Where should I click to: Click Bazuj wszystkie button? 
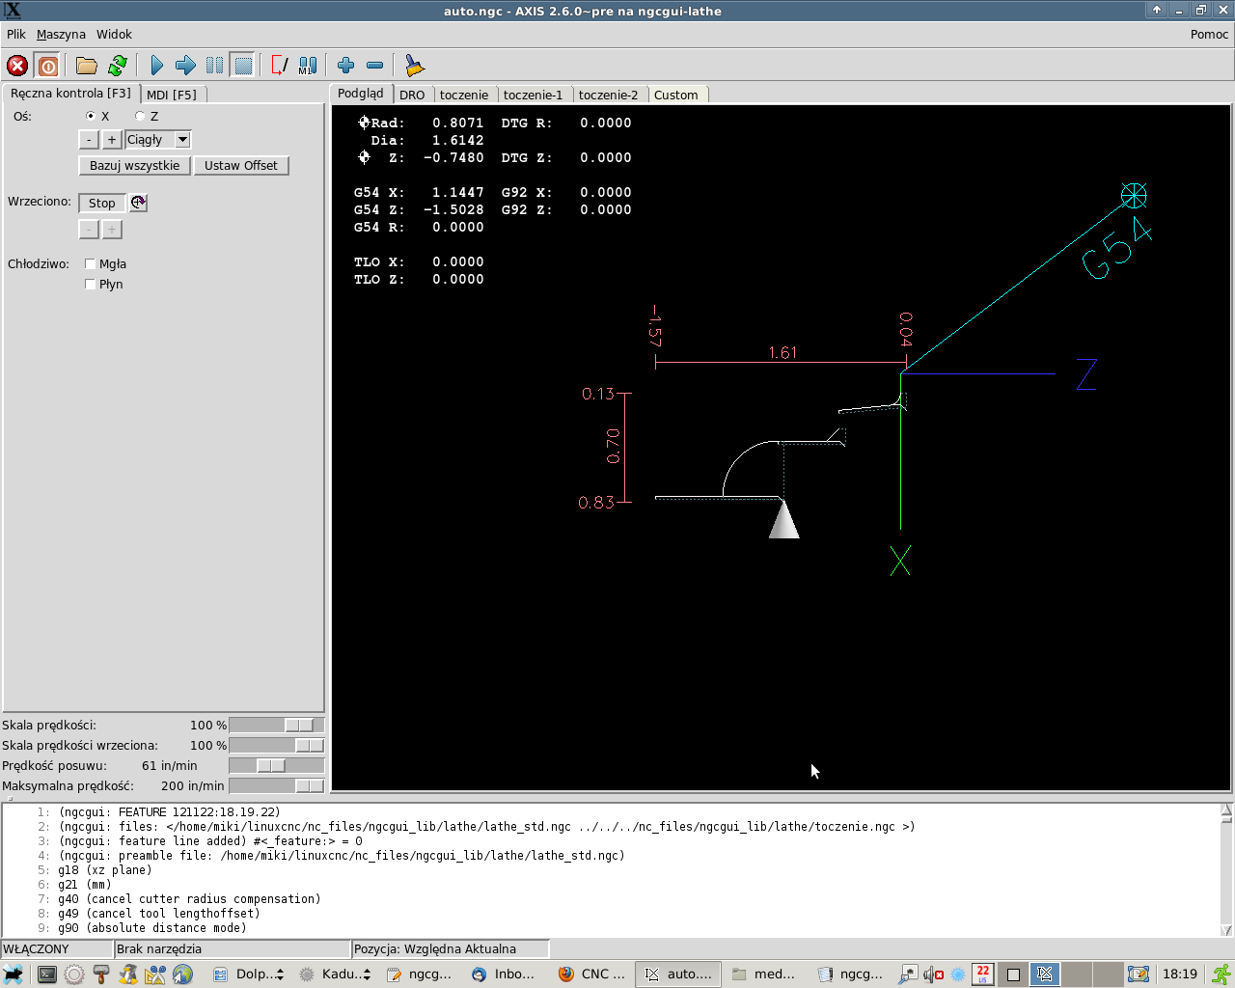tap(134, 166)
